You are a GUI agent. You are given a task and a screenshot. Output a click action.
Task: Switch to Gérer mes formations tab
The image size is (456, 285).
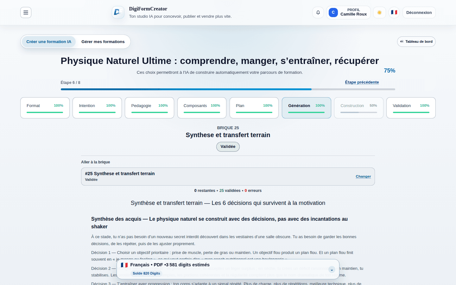coord(103,42)
